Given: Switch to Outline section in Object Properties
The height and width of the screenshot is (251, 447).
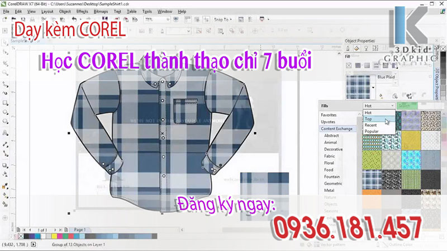Looking at the screenshot, I should [x=348, y=49].
